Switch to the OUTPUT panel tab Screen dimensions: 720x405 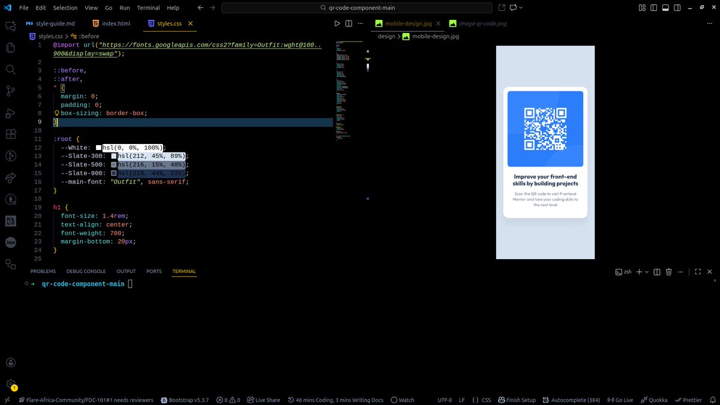126,271
